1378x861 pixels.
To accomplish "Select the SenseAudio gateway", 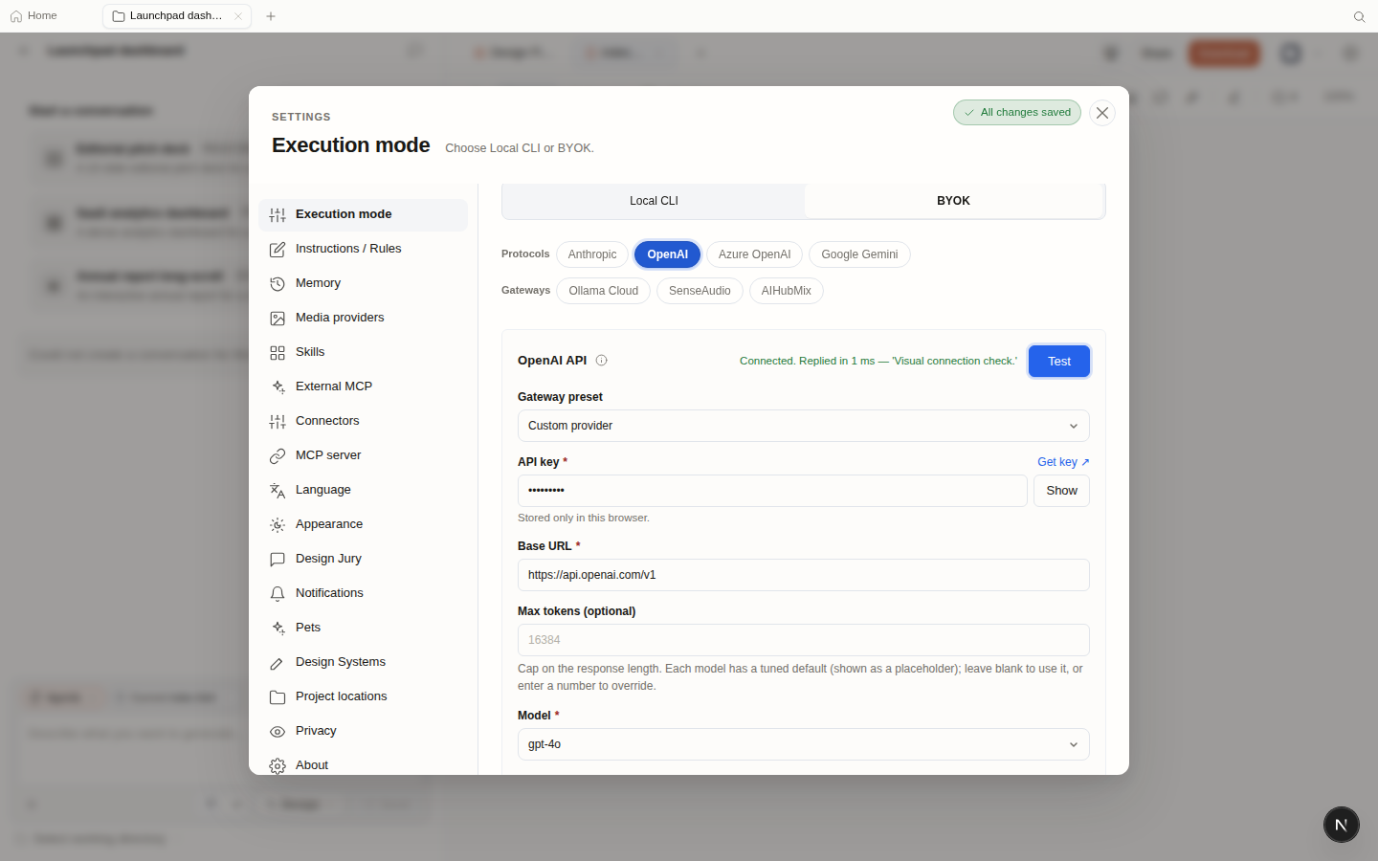I will 700,291.
